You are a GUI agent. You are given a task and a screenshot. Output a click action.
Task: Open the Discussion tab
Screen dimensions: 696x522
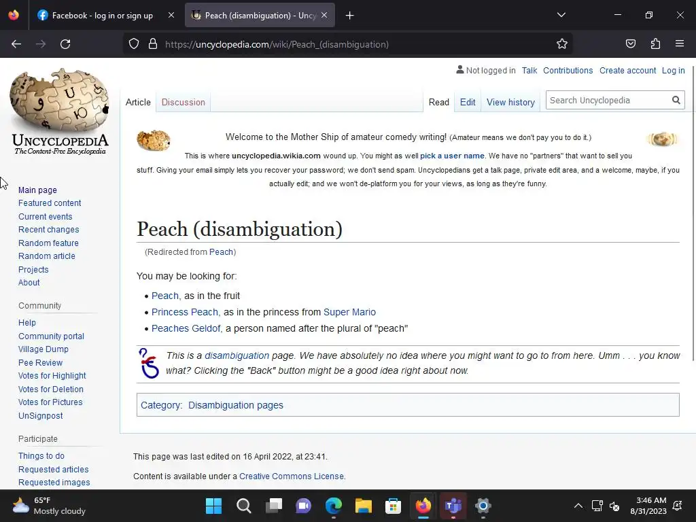[x=184, y=102]
